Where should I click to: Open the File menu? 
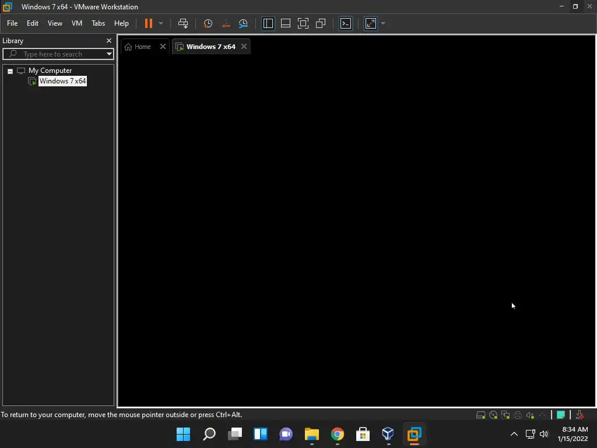[x=12, y=23]
